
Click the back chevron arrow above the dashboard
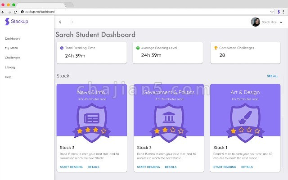(60, 22)
